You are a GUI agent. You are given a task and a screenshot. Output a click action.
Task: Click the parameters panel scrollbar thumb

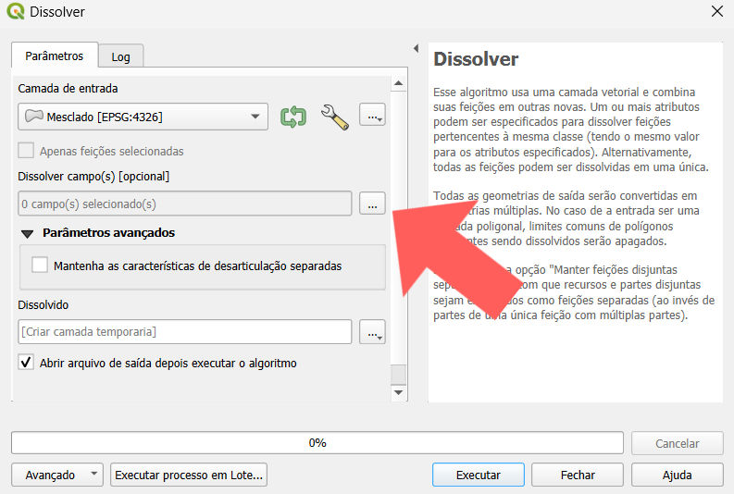coord(398,375)
